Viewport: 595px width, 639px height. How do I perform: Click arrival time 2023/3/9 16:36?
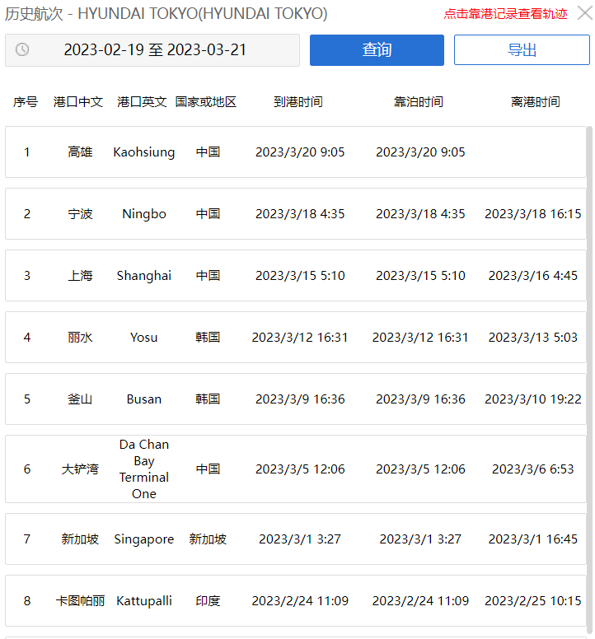tap(300, 399)
